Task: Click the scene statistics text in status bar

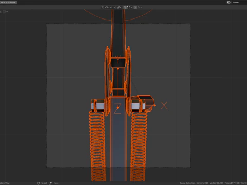Action: 214,183
